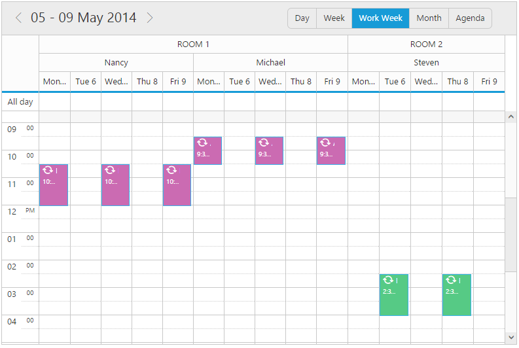Click recurrence icon on Steven's Tuesday appointment
This screenshot has width=519, height=348.
[x=388, y=280]
